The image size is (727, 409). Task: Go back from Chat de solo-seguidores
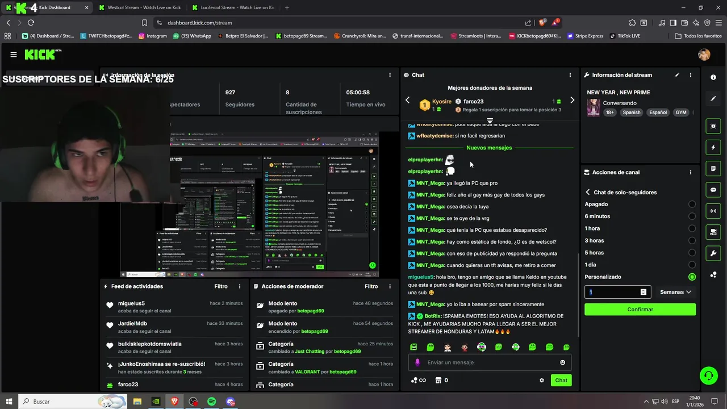tap(588, 193)
